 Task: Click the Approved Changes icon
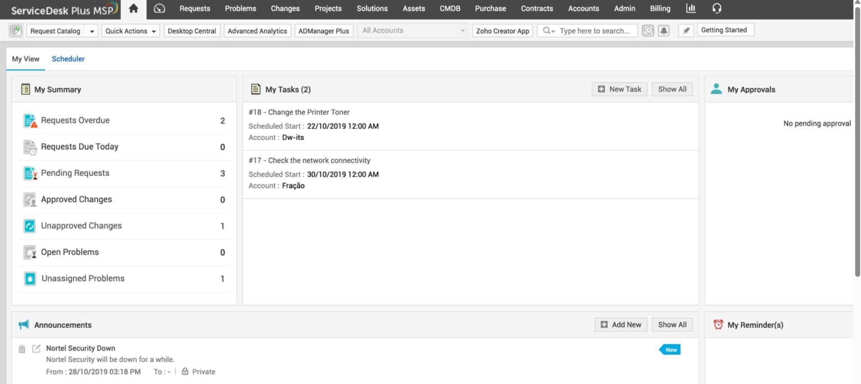coord(30,200)
